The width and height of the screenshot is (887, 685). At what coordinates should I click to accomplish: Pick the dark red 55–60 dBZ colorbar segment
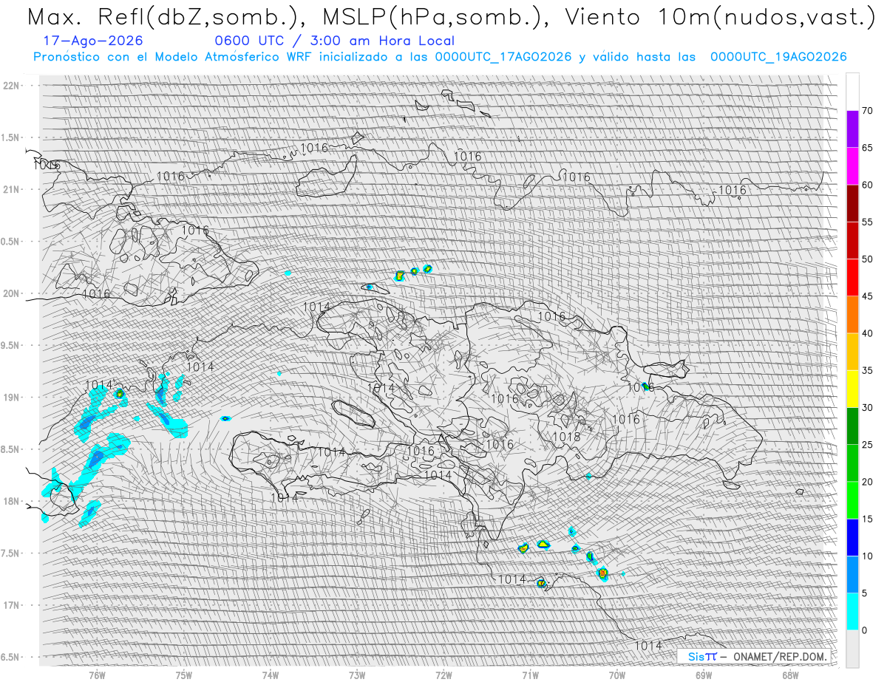coord(852,203)
